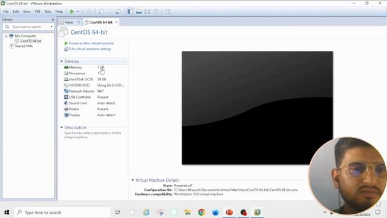Click the Powered off state text
Viewport: 387px width, 218px height.
click(x=183, y=185)
